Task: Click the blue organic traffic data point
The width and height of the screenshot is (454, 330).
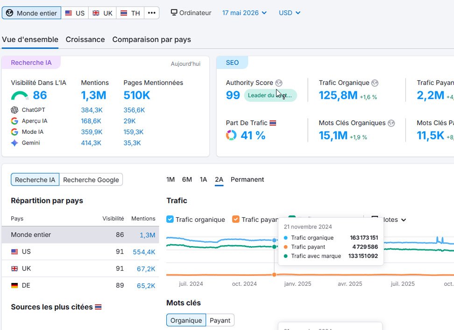Action: pyautogui.click(x=274, y=241)
